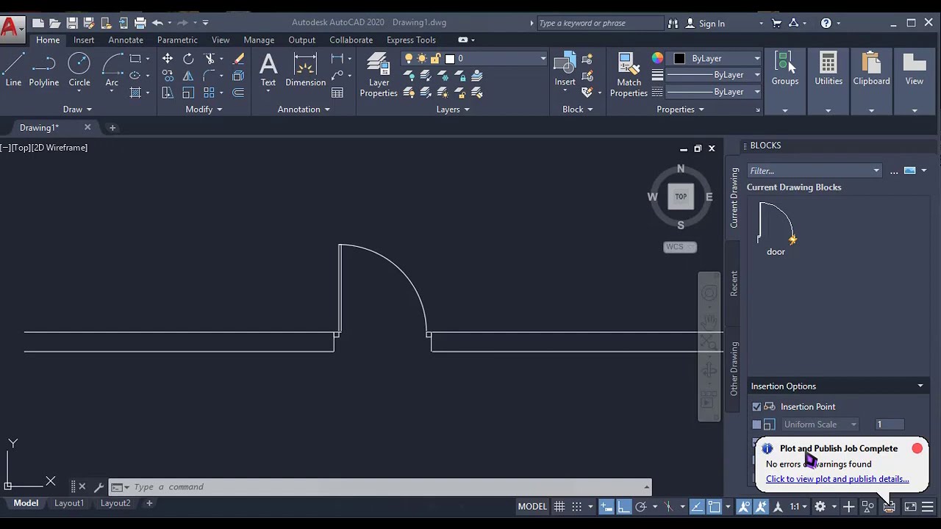
Task: Open status bar customization menu icon
Action: (928, 506)
